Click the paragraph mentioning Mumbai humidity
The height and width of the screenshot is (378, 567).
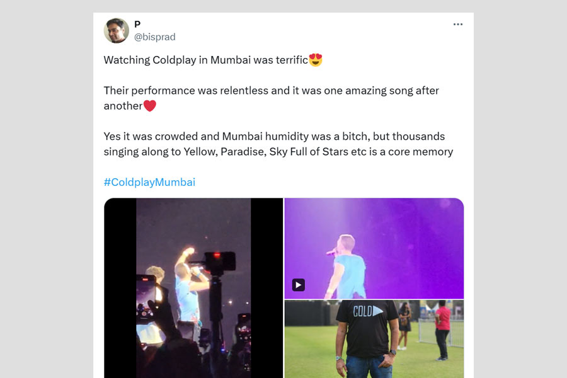pos(278,144)
